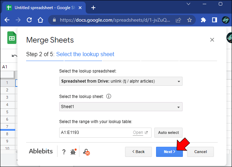Click the 30-day trial badge icon
This screenshot has width=232, height=167.
[86, 152]
